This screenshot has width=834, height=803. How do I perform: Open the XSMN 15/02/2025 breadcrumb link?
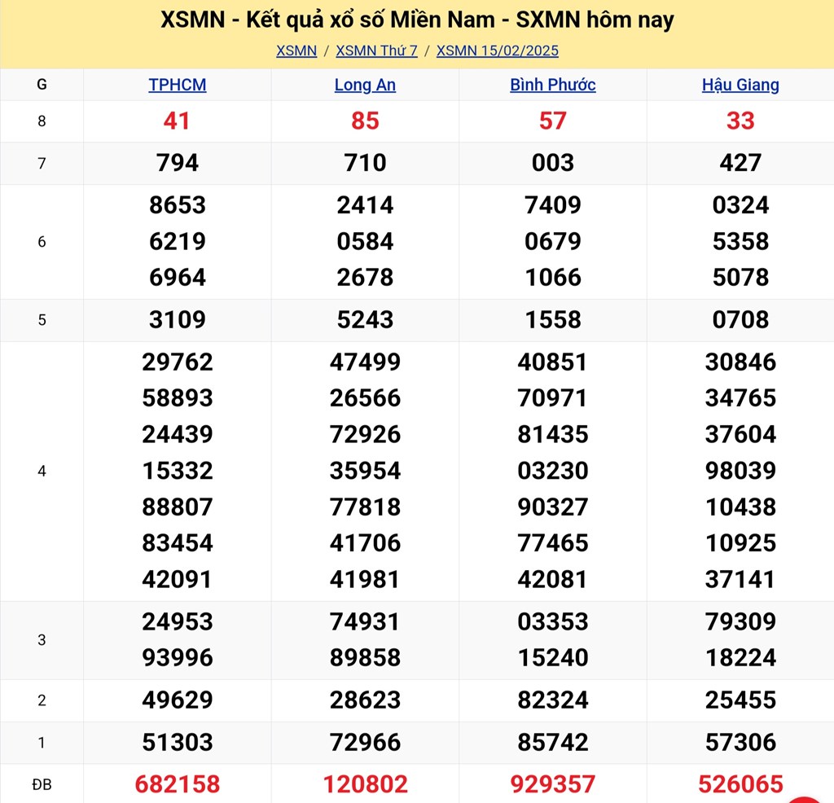coord(498,50)
